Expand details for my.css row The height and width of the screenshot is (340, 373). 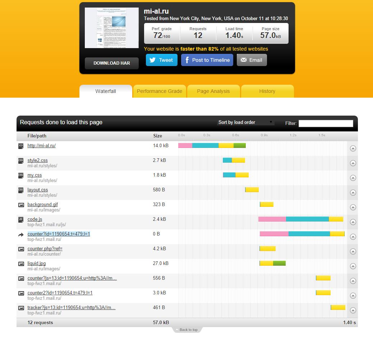[x=353, y=178]
